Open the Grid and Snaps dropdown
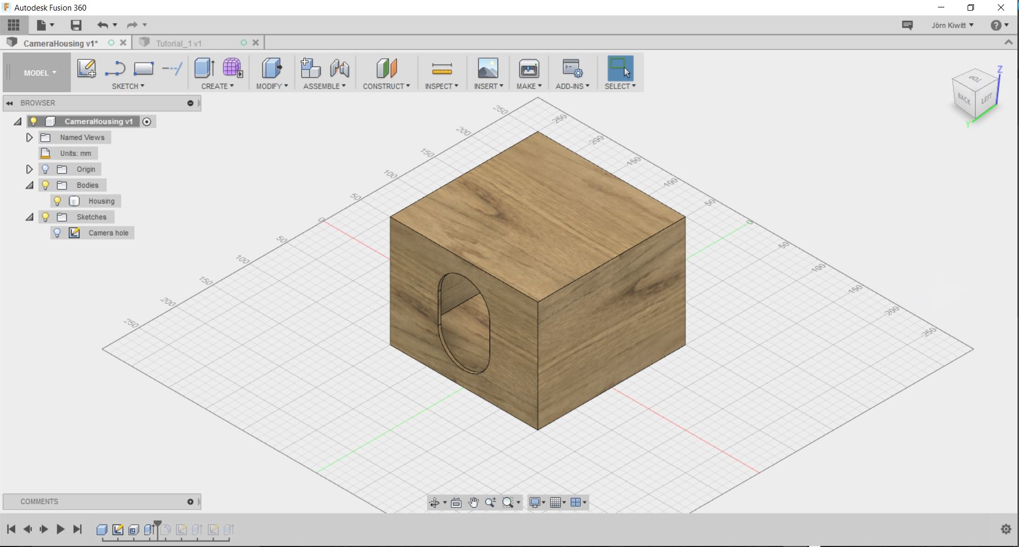The width and height of the screenshot is (1019, 547). point(557,502)
